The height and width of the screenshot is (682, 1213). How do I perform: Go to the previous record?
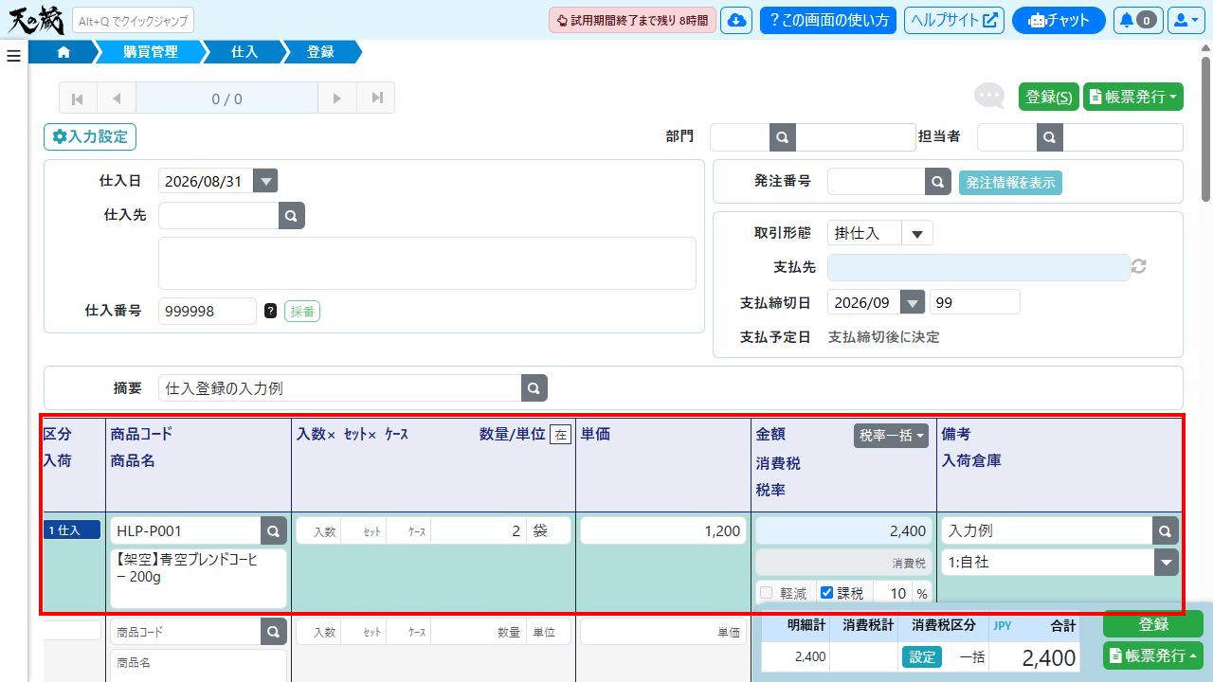pos(117,98)
